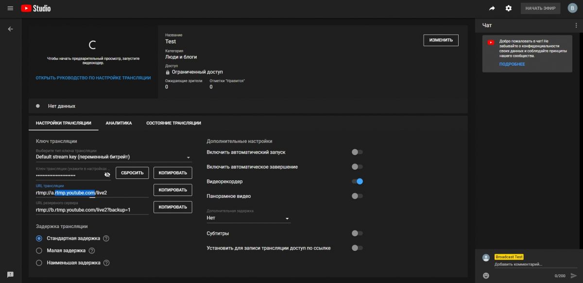Viewport: 583px width, 283px height.
Task: Open the Дополнительная задержка dropdown
Action: [287, 219]
